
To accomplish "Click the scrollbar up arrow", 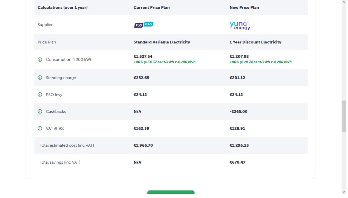I will point(344,2).
